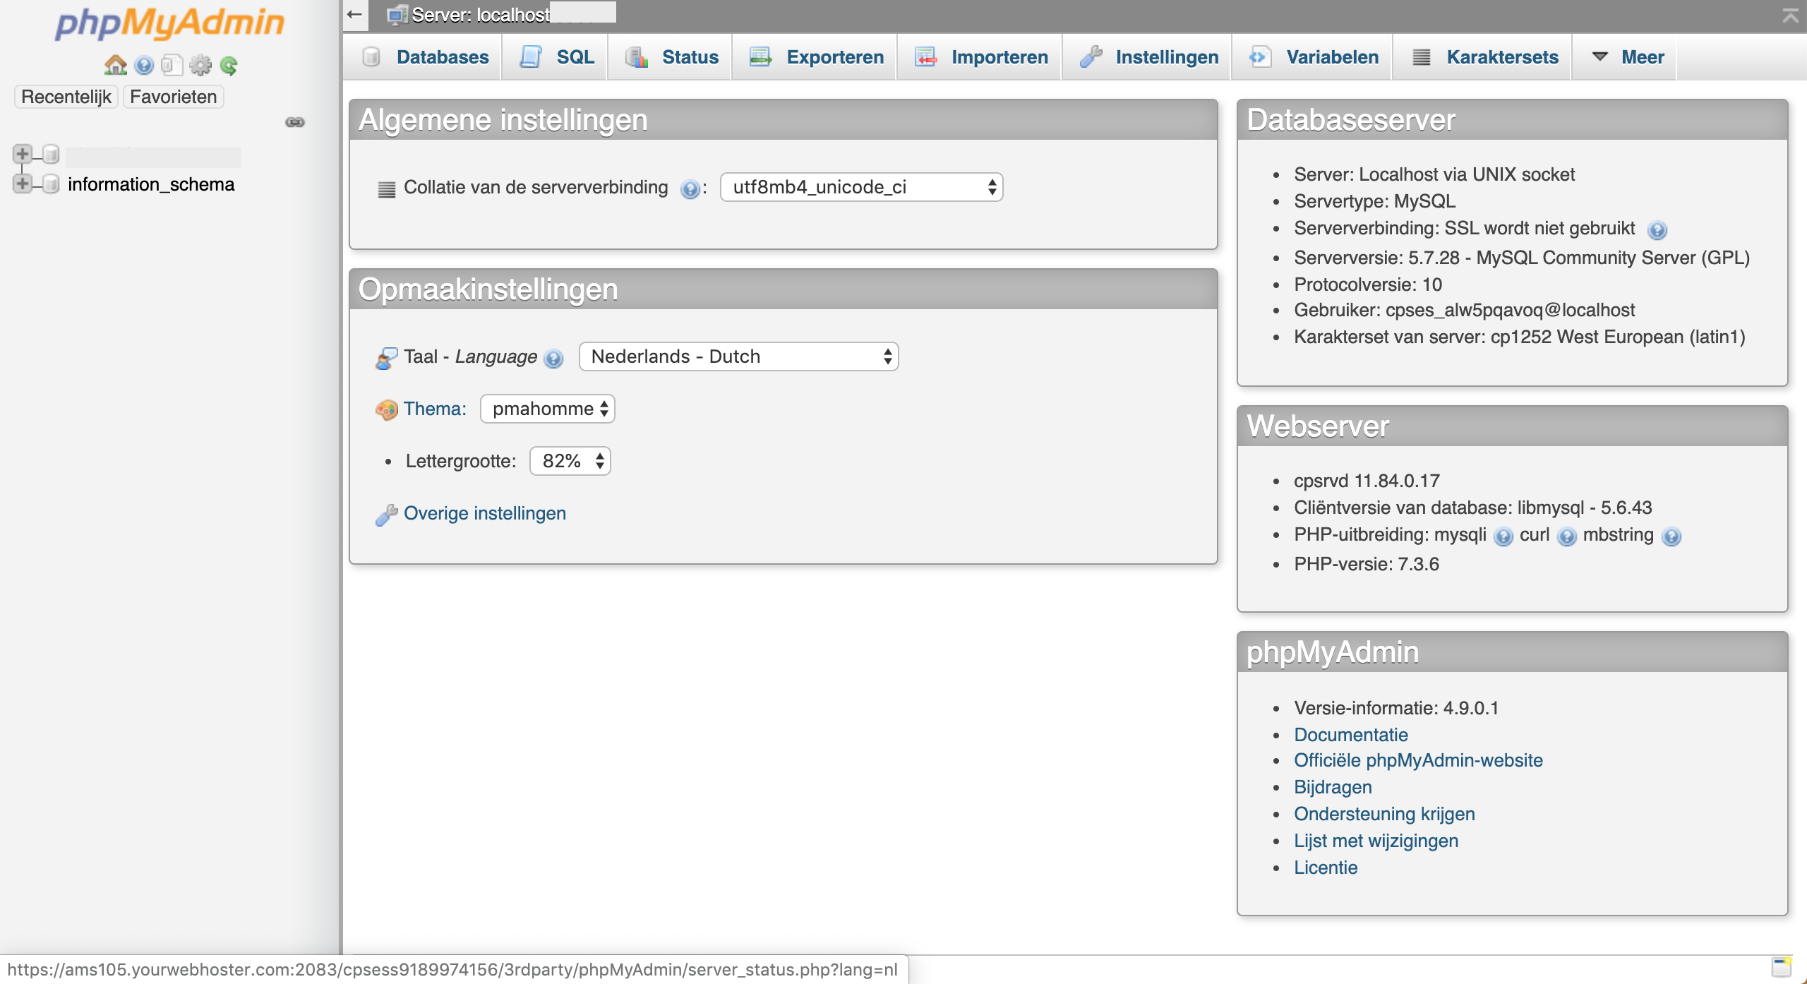The image size is (1807, 984).
Task: Click the Licentie link
Action: [x=1326, y=868]
